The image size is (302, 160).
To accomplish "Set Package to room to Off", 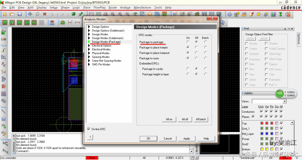I will (196, 58).
